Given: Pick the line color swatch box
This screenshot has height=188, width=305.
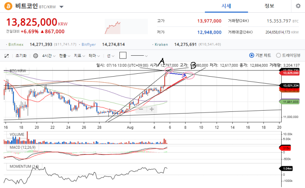Looking at the screenshot, I should click(x=123, y=55).
